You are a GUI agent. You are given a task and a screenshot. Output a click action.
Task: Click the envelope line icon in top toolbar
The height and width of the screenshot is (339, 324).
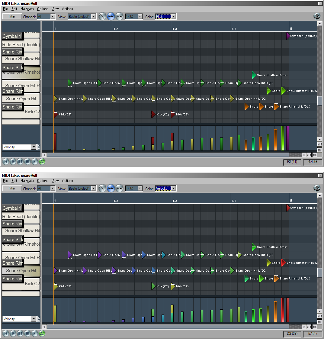point(102,17)
